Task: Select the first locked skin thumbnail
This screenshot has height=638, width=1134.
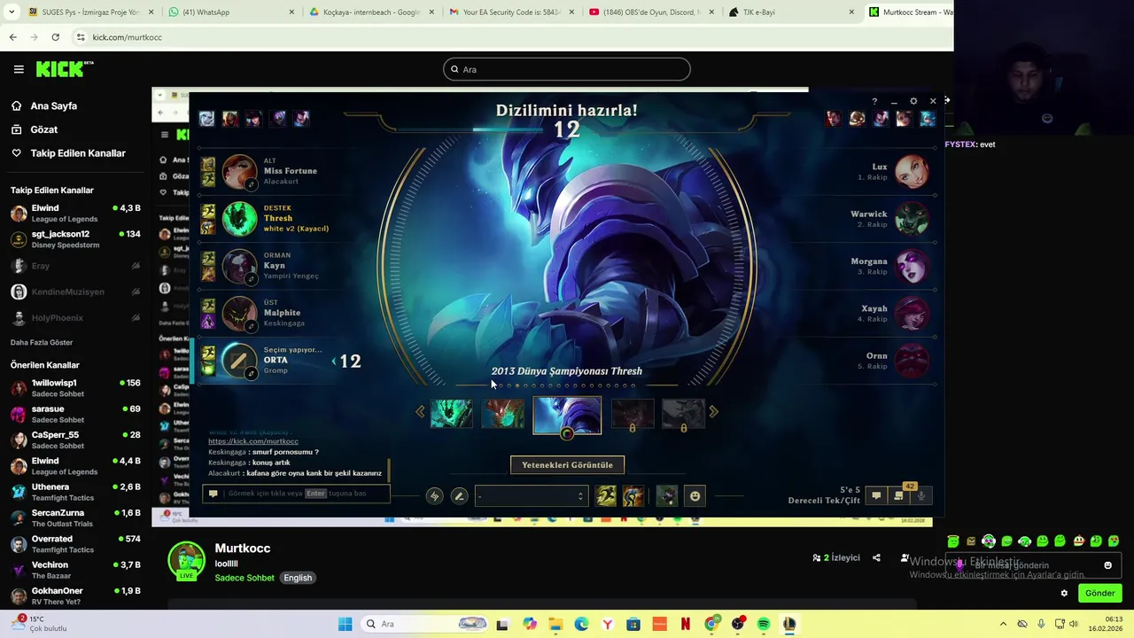Action: pos(633,414)
